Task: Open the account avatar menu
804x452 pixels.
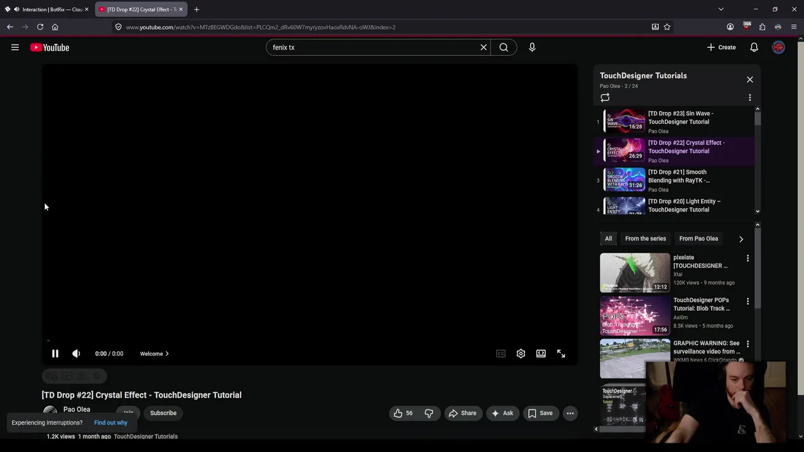Action: [778, 47]
